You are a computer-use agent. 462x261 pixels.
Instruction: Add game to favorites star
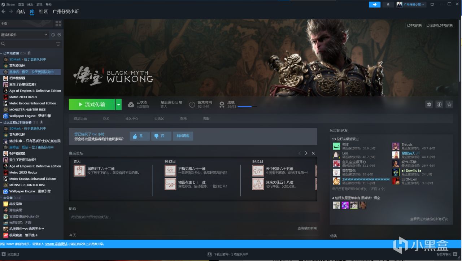pos(449,104)
